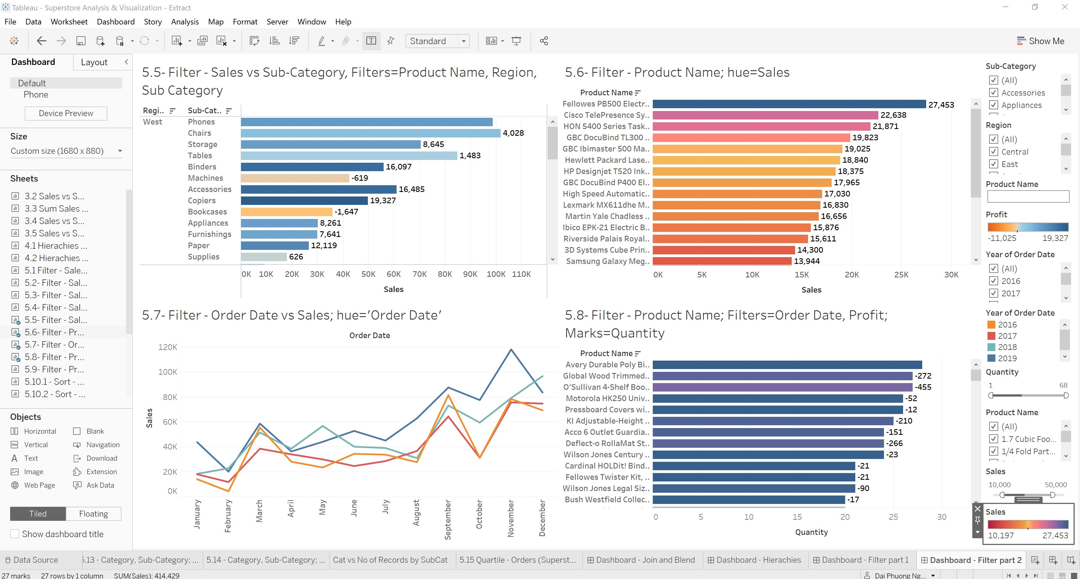
Task: Open the Custom size dropdown
Action: click(66, 151)
